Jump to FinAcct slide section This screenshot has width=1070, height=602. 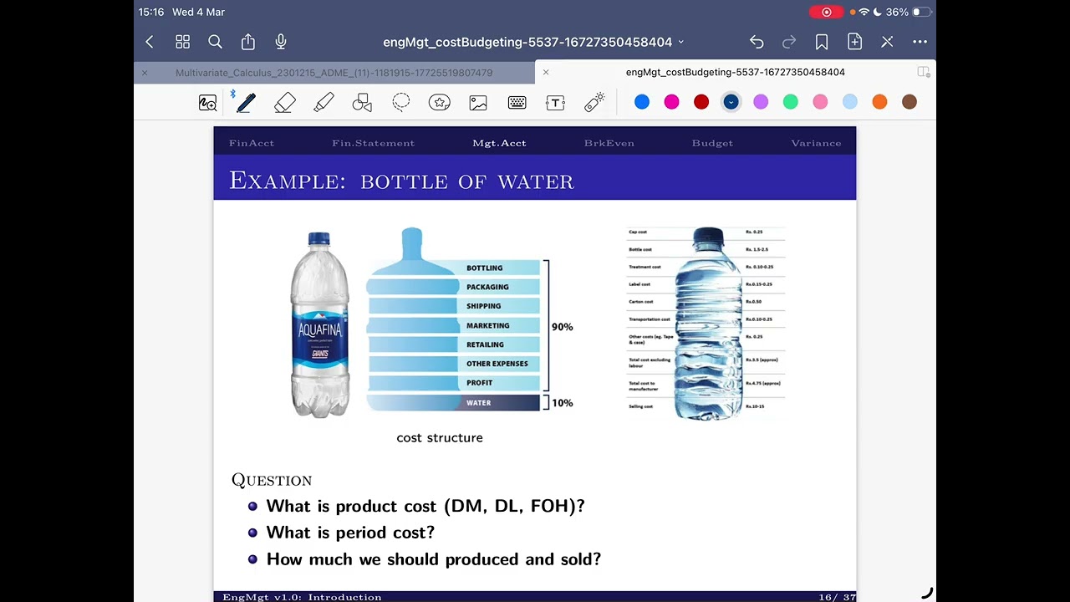[x=252, y=143]
